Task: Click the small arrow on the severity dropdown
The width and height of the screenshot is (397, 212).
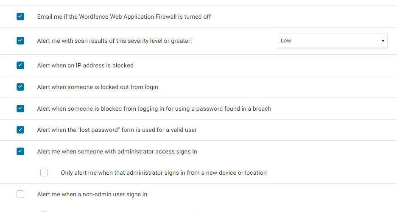Action: pyautogui.click(x=383, y=41)
